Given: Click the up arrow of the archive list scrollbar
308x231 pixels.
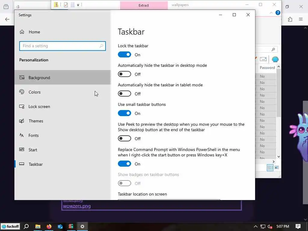Looking at the screenshot, I should (279, 67).
